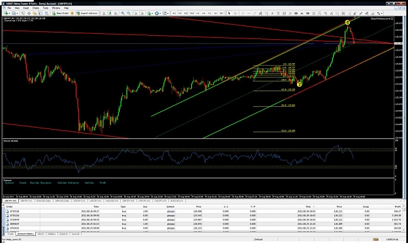Select the trendline drawing tool

255,13
